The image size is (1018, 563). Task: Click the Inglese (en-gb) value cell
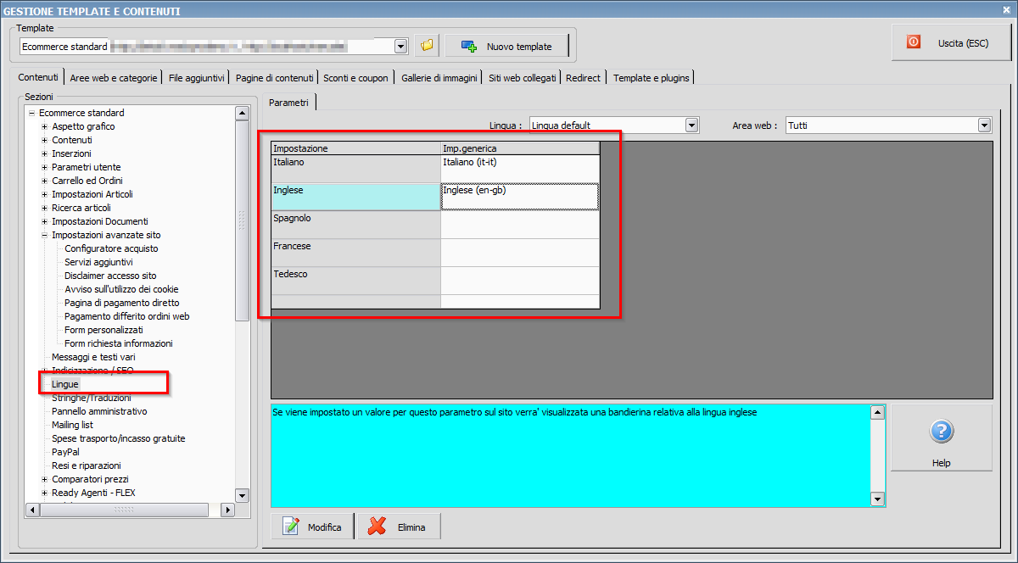[520, 197]
